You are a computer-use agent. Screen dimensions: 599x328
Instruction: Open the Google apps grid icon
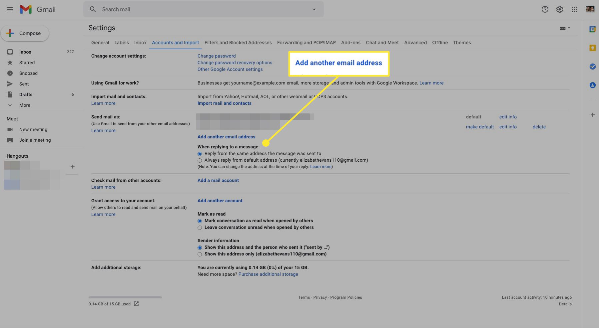pyautogui.click(x=574, y=9)
